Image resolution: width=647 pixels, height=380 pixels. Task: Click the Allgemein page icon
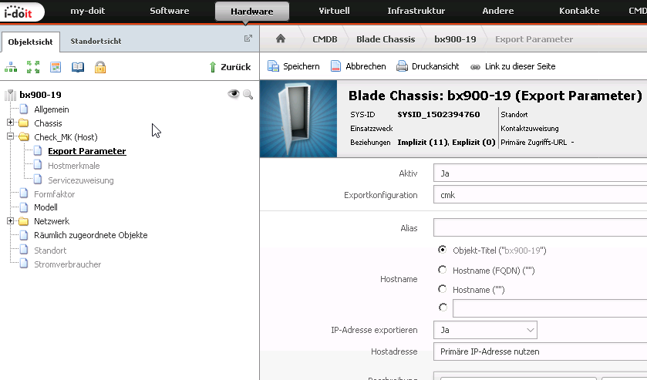[x=24, y=109]
